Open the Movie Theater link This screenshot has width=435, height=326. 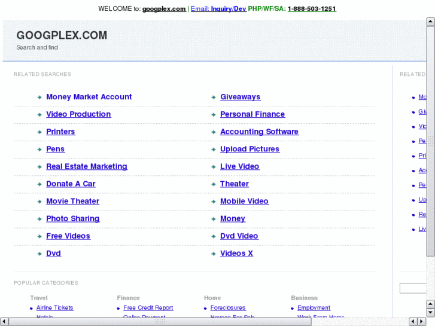[x=72, y=201]
